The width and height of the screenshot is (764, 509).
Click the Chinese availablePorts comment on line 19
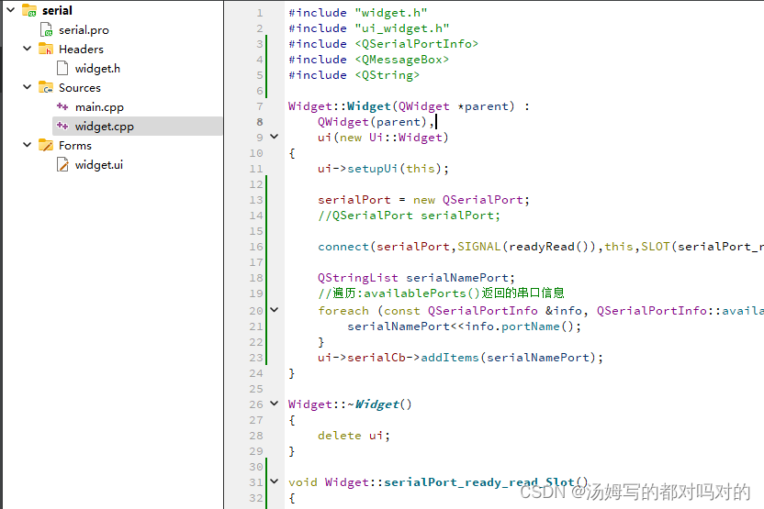point(442,293)
